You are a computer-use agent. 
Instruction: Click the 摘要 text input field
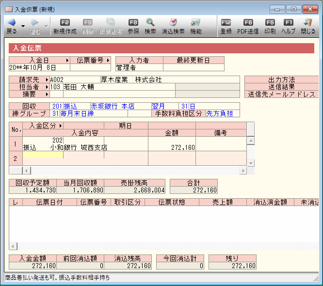112,94
